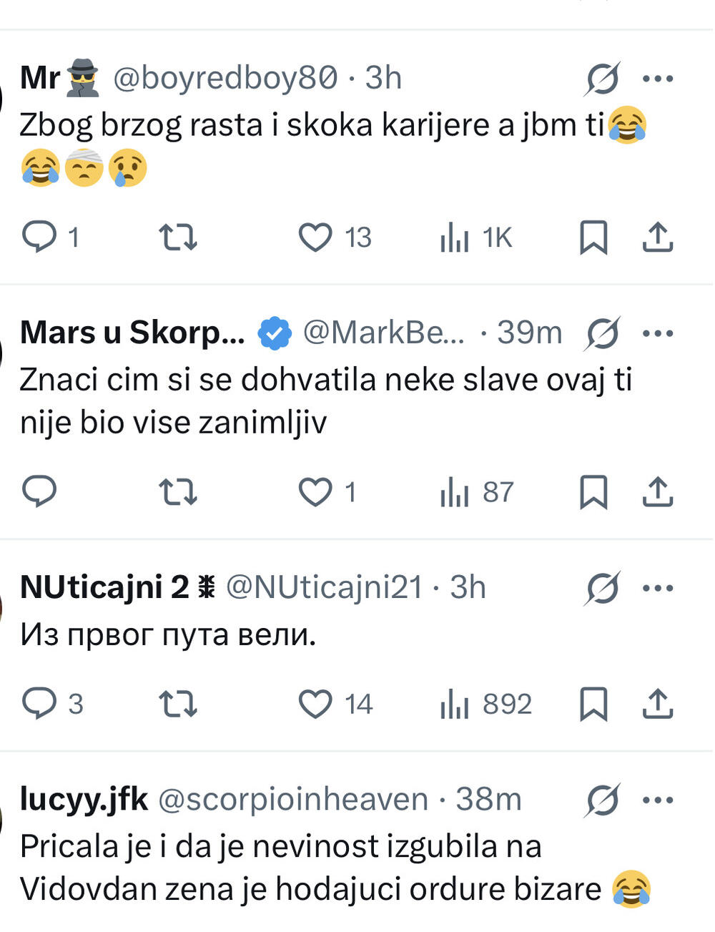Like the tweet with 13 likes
The image size is (715, 932).
click(315, 237)
